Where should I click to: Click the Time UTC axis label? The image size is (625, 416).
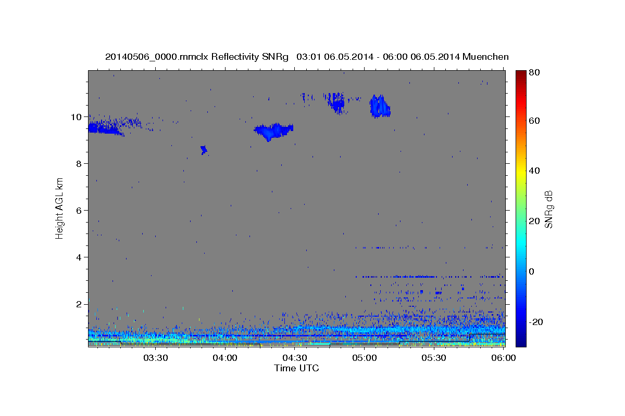click(x=296, y=368)
